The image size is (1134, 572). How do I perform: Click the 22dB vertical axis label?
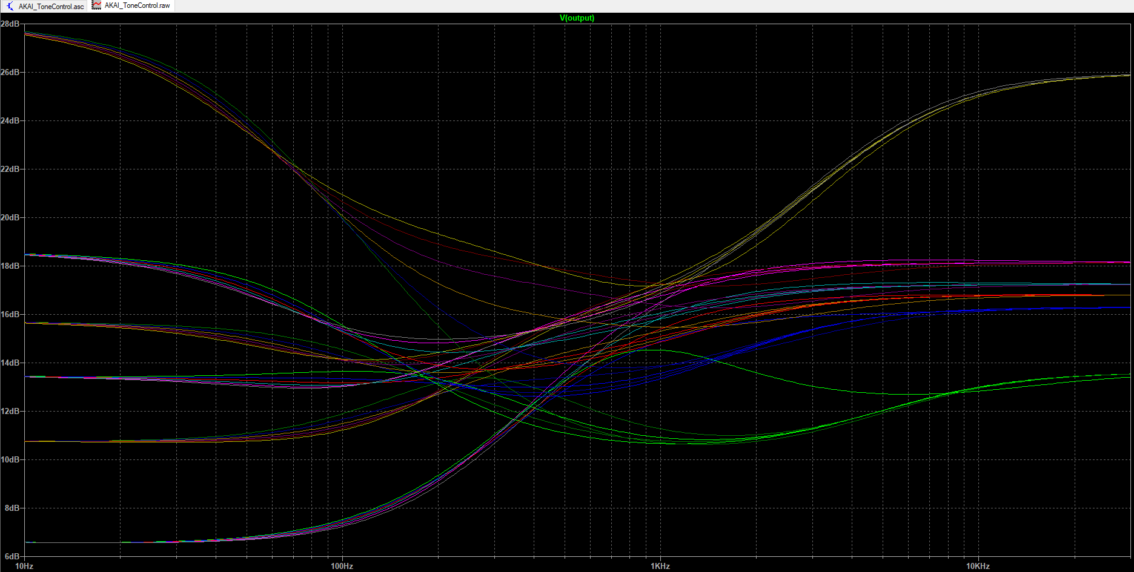click(x=10, y=169)
